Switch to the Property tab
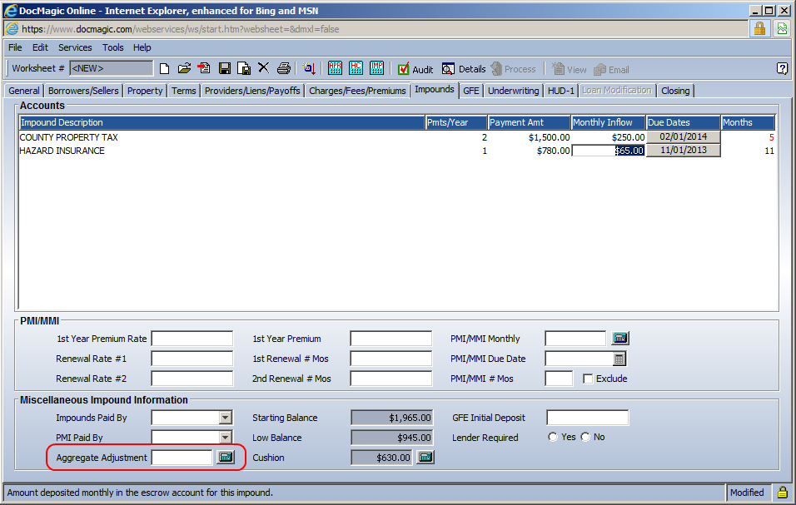This screenshot has height=505, width=796. coord(145,91)
